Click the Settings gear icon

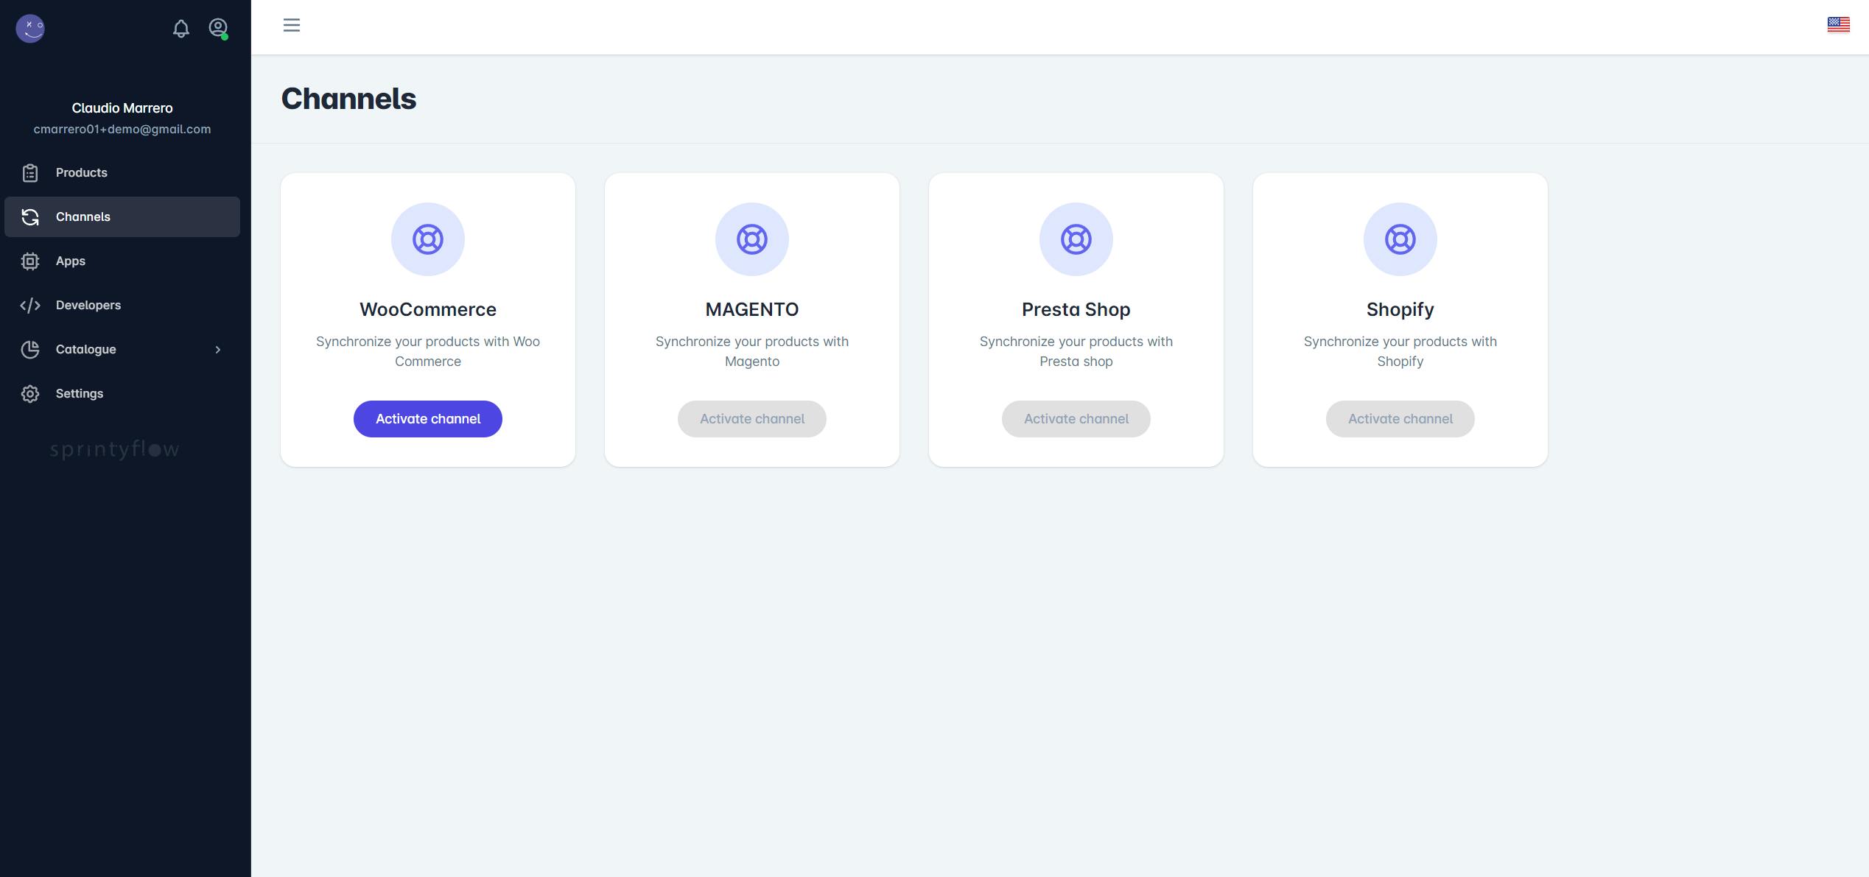30,394
